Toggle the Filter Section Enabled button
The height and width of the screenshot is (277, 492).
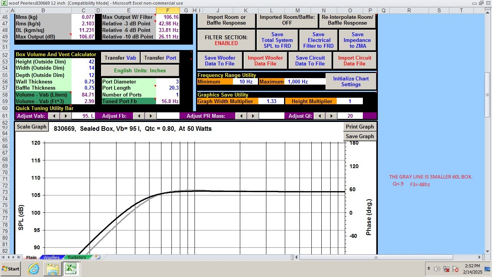point(226,40)
